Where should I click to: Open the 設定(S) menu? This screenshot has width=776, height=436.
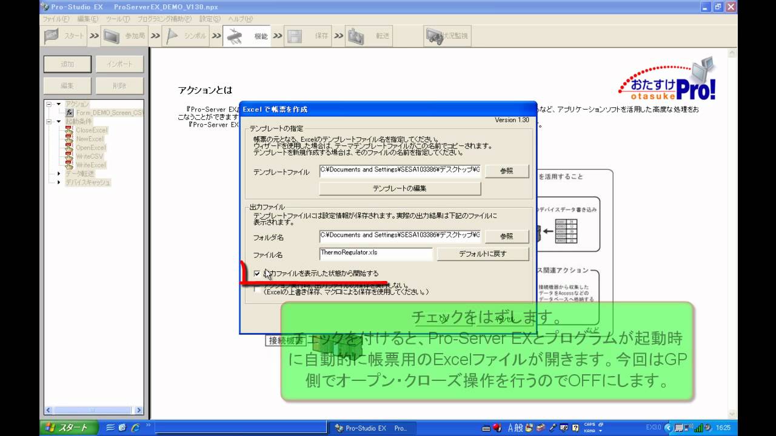[210, 19]
